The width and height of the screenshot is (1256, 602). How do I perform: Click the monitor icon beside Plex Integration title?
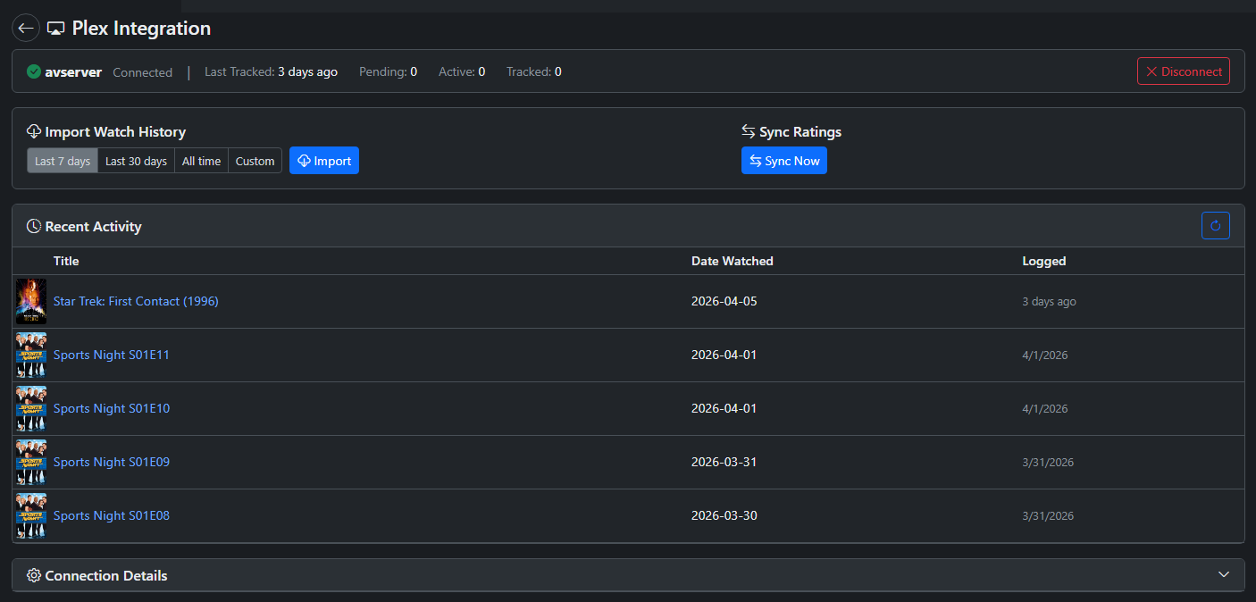pyautogui.click(x=56, y=28)
